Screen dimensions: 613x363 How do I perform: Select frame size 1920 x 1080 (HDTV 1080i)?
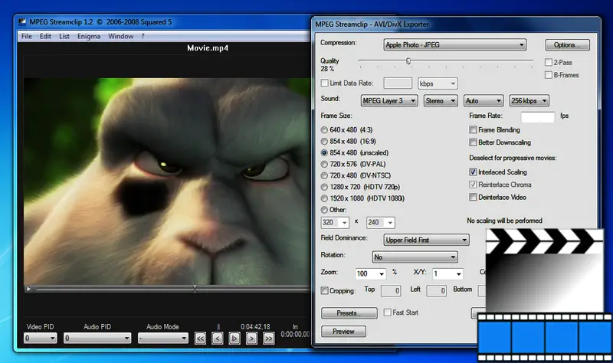coord(324,198)
